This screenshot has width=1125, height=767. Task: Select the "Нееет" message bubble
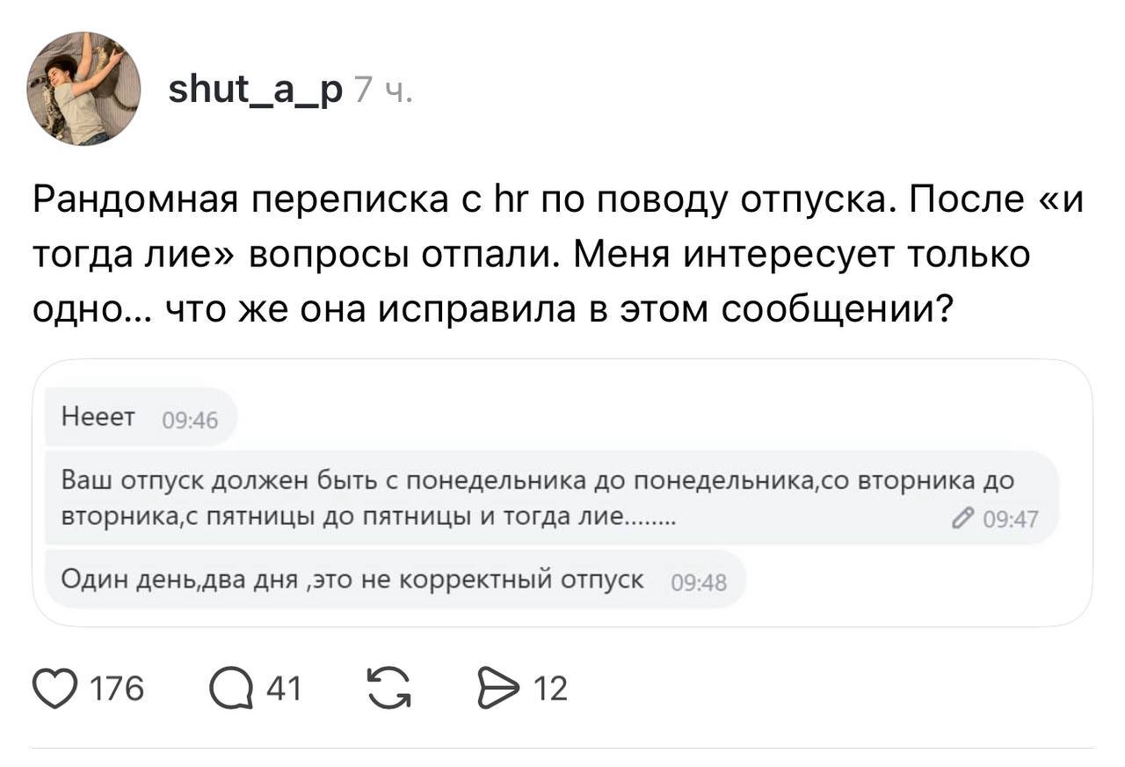pyautogui.click(x=98, y=418)
